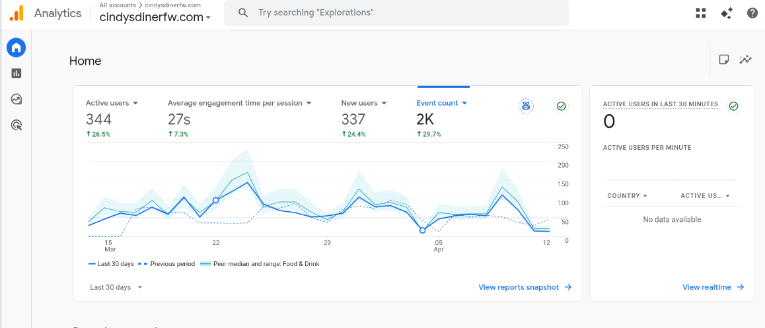Open the Reports bar chart icon
The width and height of the screenshot is (765, 328).
click(x=16, y=73)
